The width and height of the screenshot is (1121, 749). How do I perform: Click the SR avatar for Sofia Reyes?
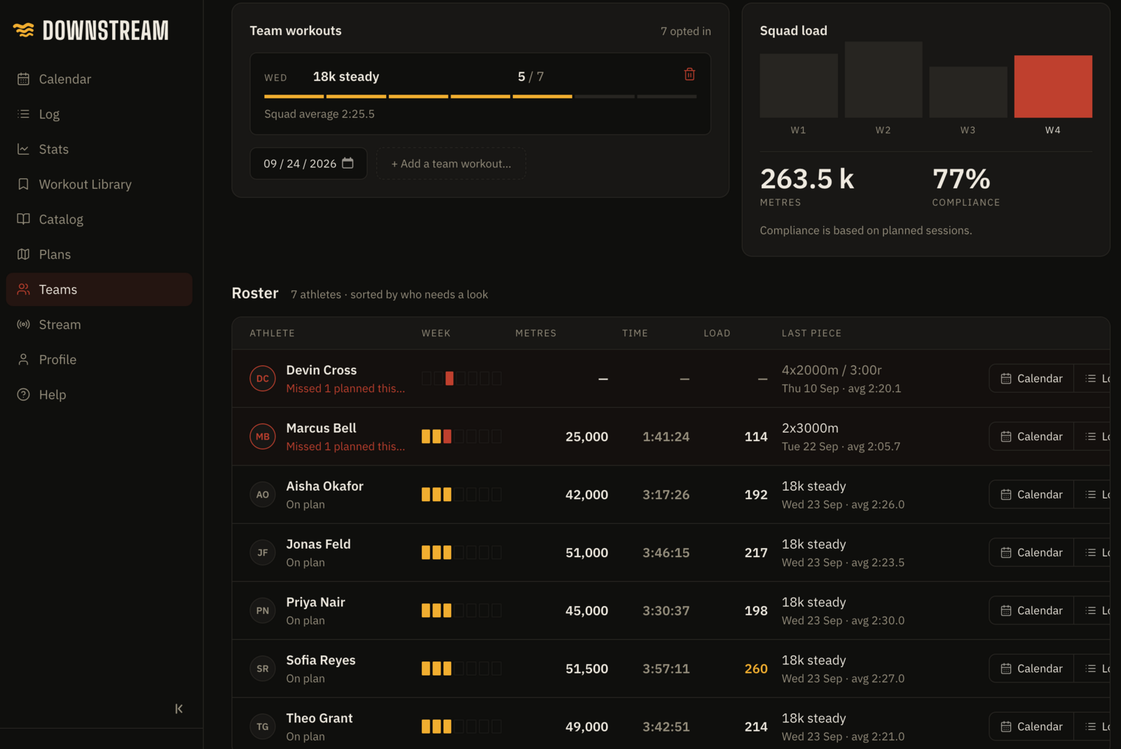pos(263,668)
